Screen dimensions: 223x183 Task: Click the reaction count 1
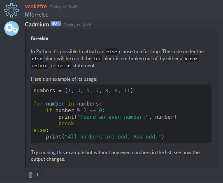pyautogui.click(x=37, y=175)
